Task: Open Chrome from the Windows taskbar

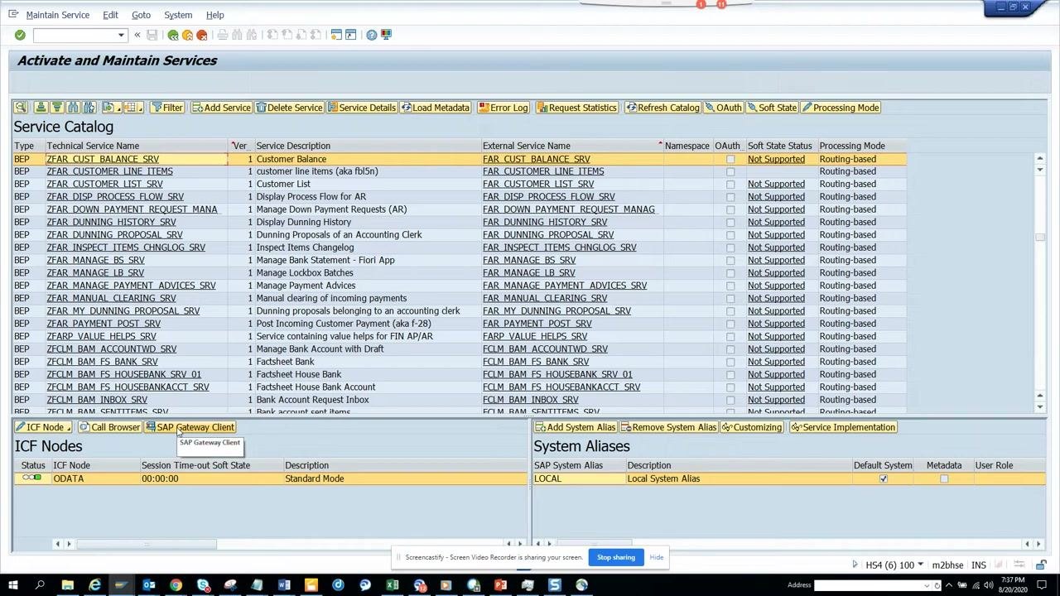Action: [x=176, y=586]
